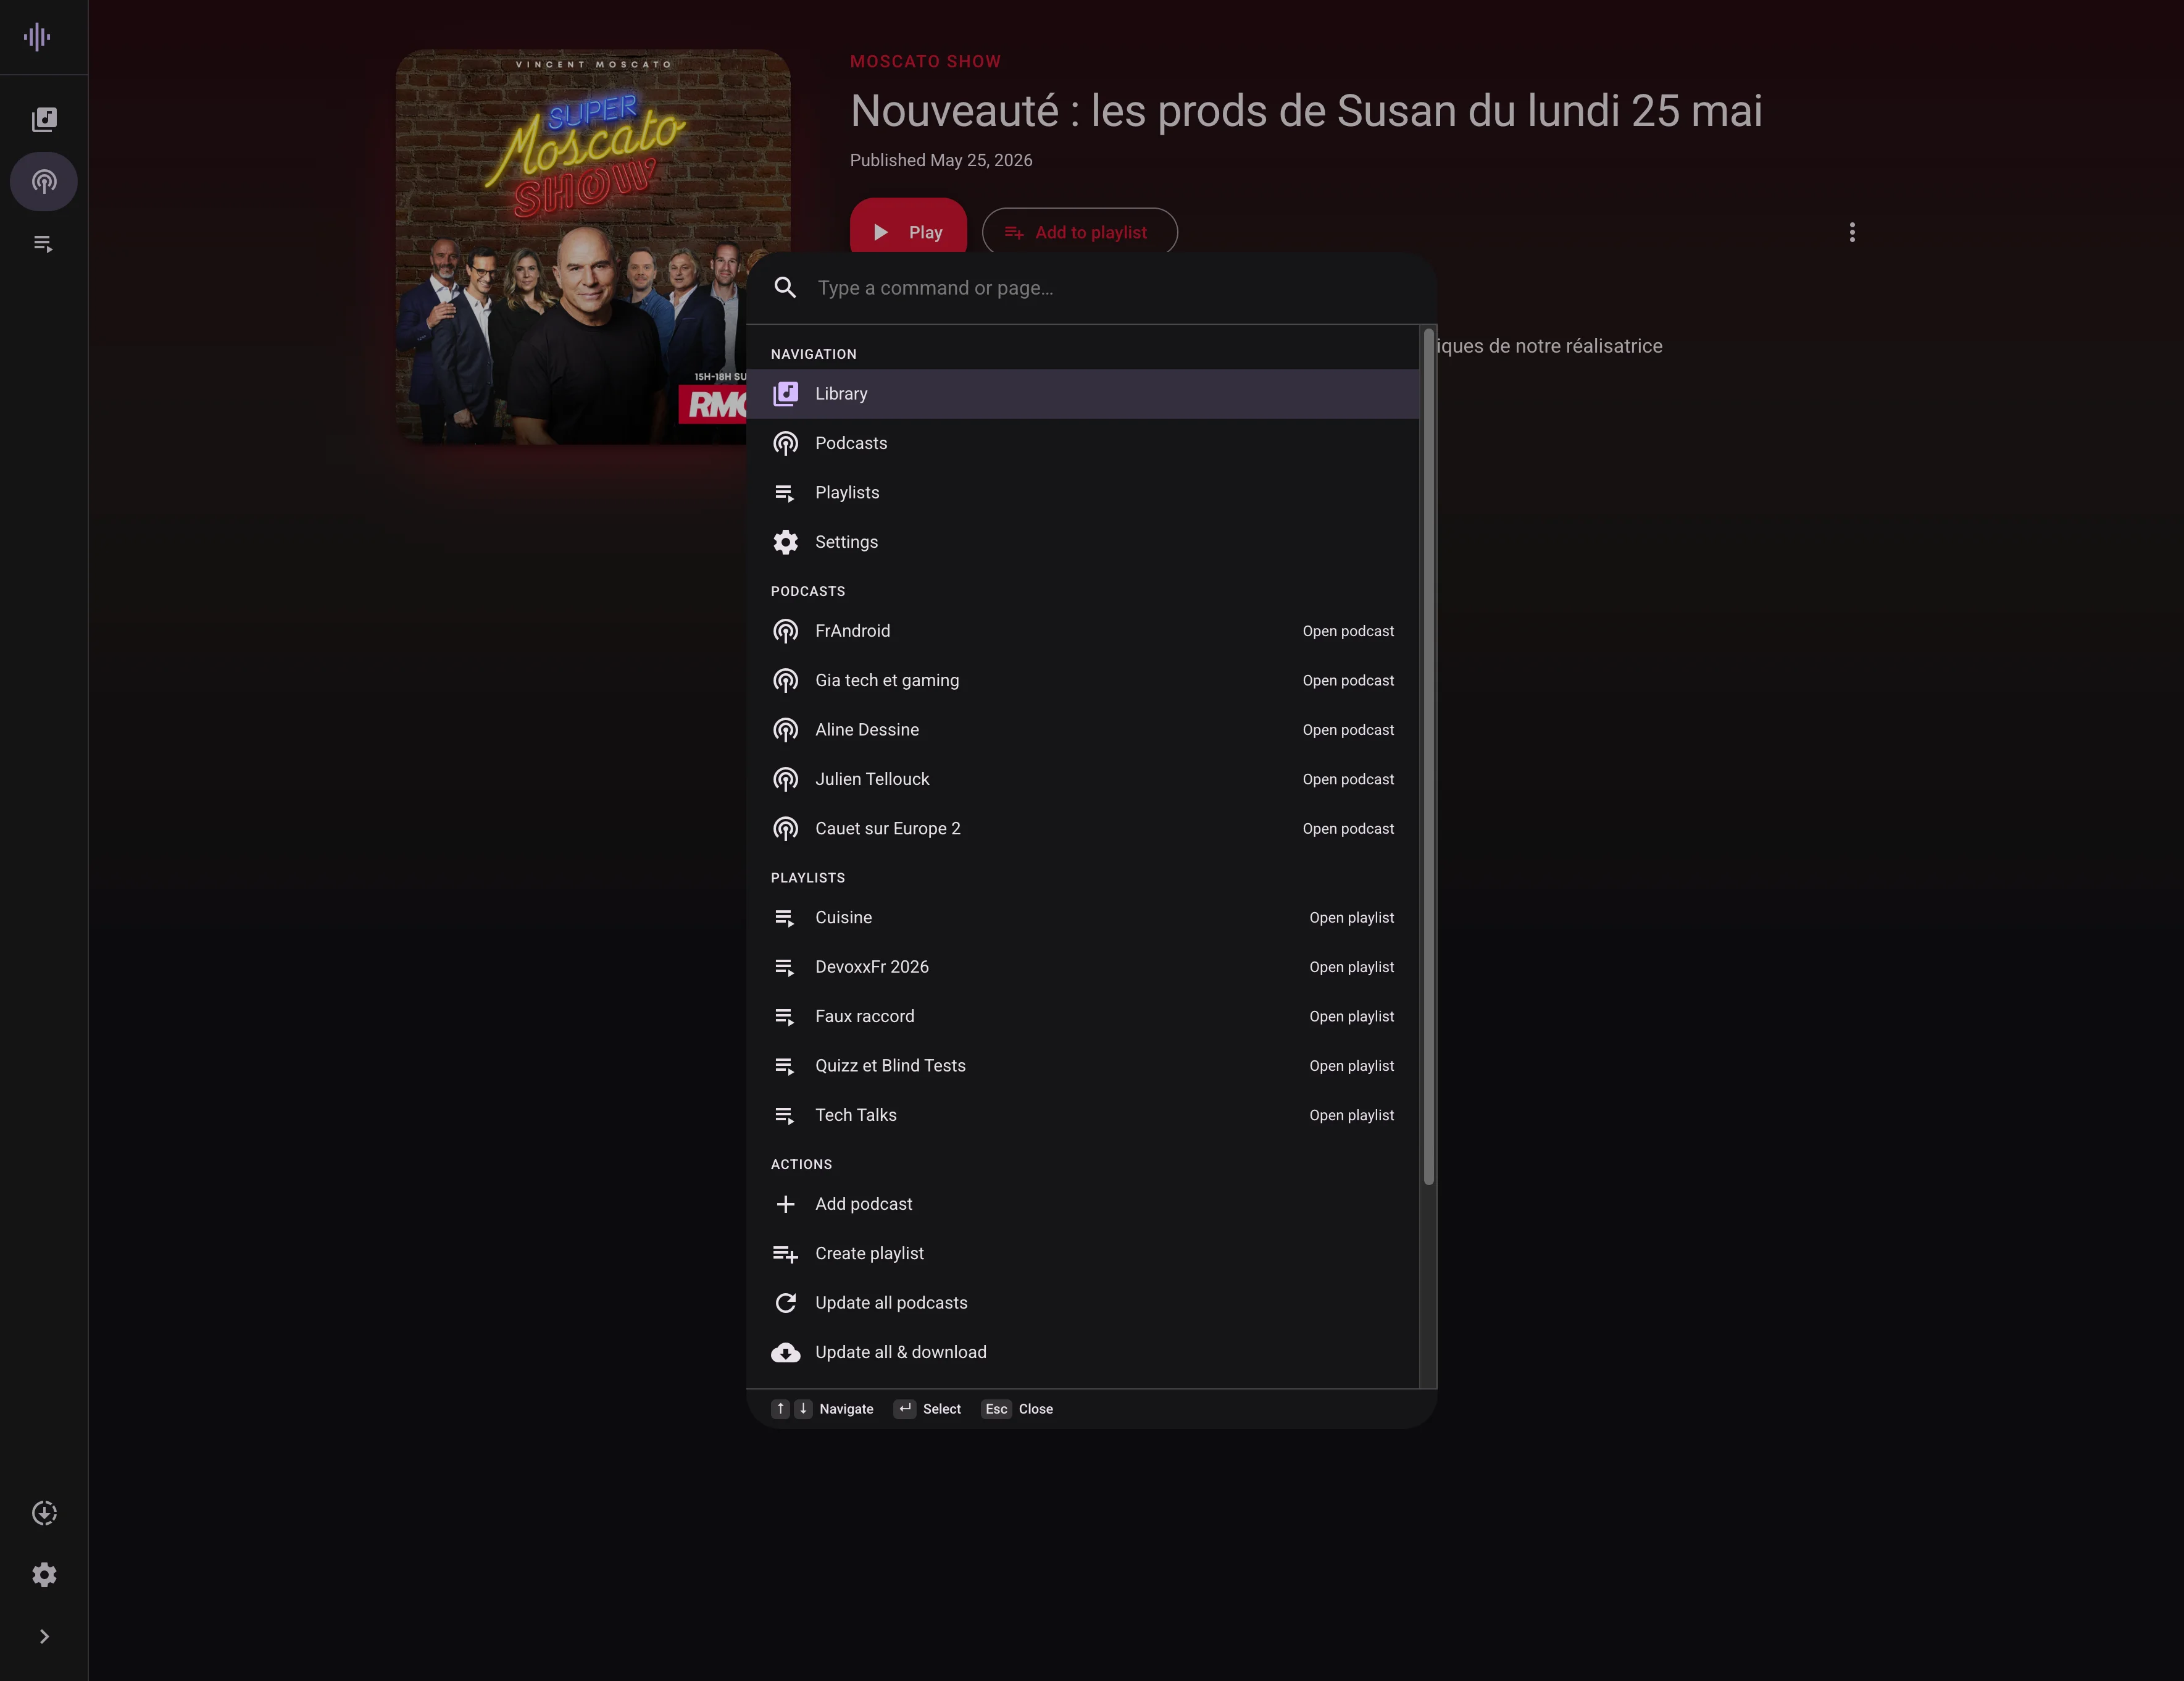Select Playlists in the navigation list

coord(1082,492)
